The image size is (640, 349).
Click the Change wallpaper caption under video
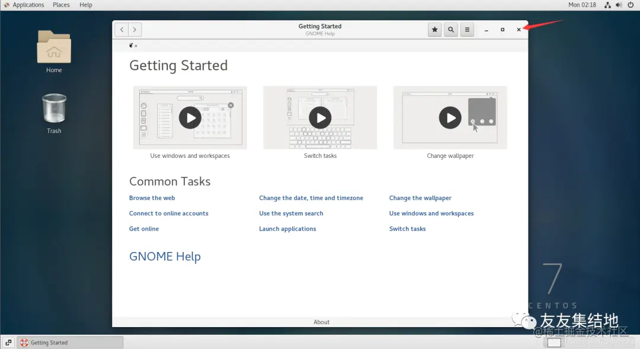pyautogui.click(x=450, y=156)
